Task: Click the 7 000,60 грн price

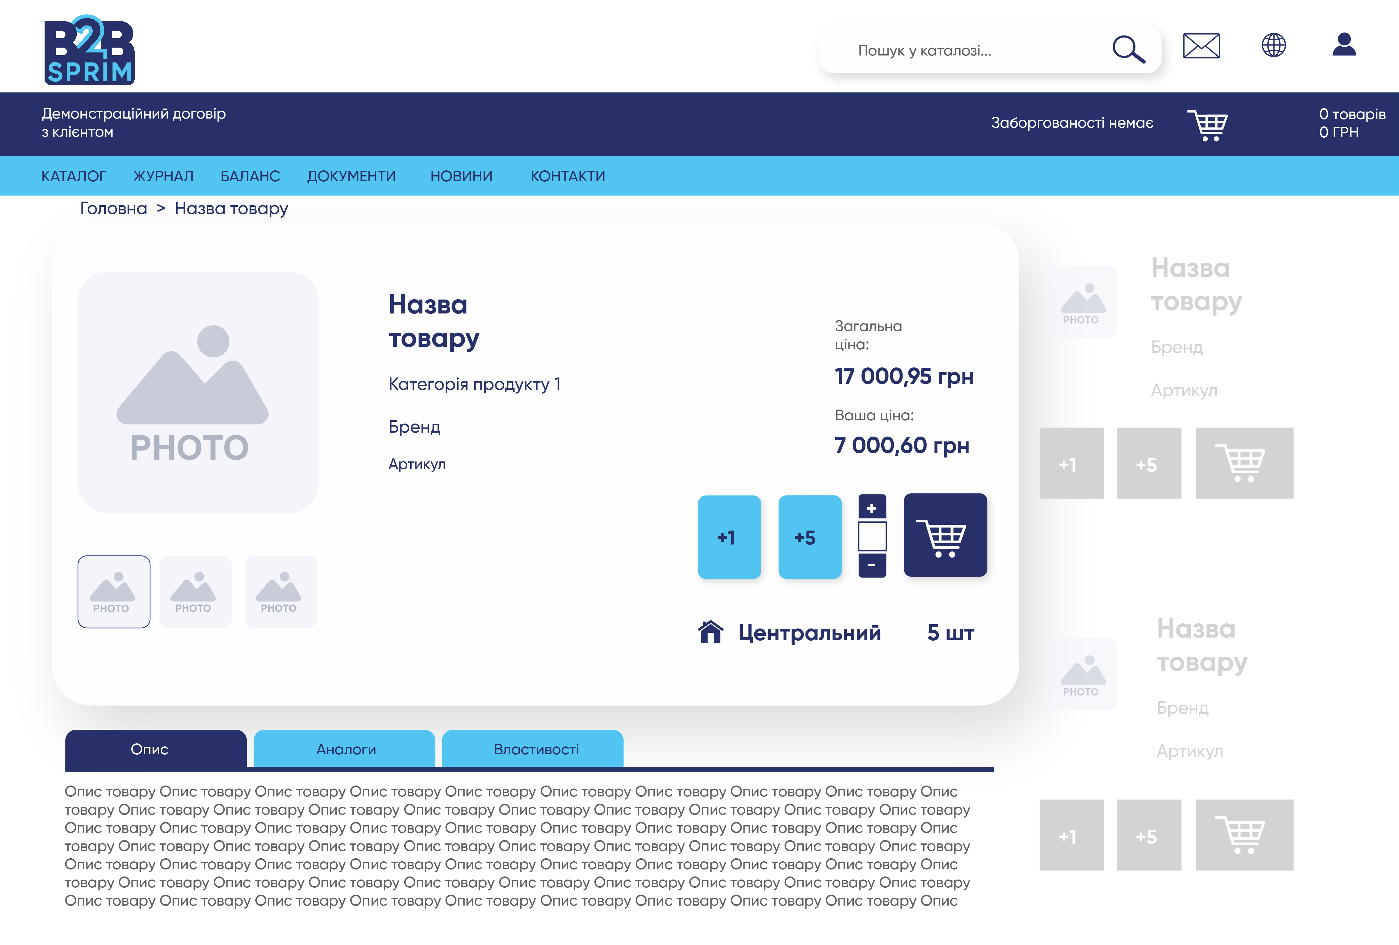Action: tap(901, 445)
